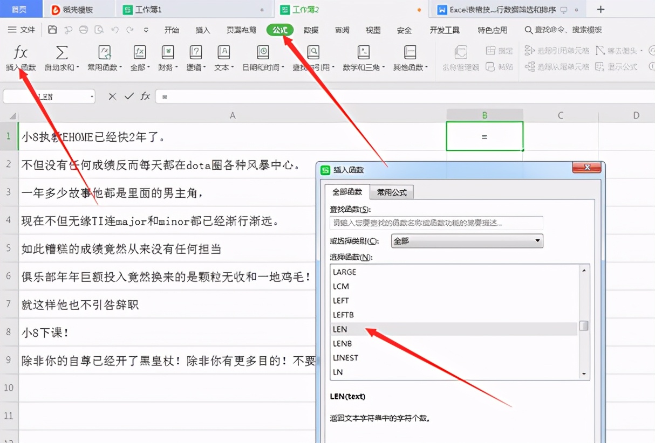The width and height of the screenshot is (655, 443).
Task: Click Show Formulas (显示公式)
Action: pos(616,67)
